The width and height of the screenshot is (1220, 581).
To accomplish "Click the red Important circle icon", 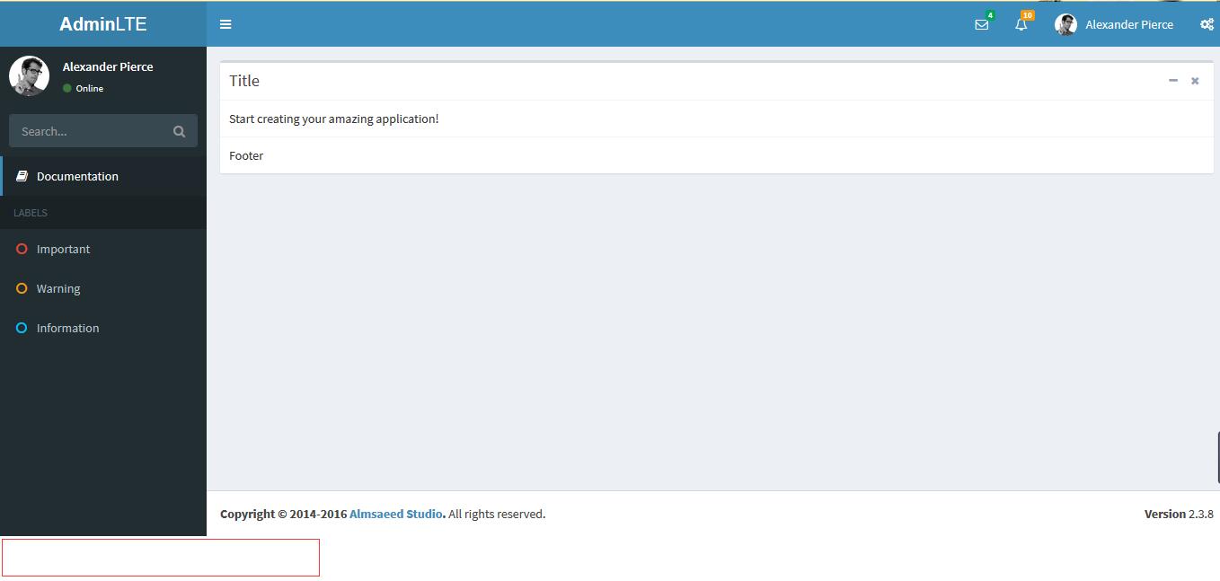I will pyautogui.click(x=22, y=249).
